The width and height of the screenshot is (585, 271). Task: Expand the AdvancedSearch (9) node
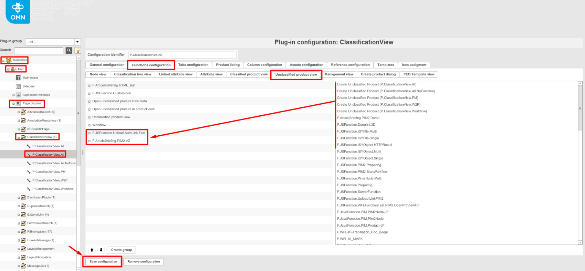click(19, 112)
